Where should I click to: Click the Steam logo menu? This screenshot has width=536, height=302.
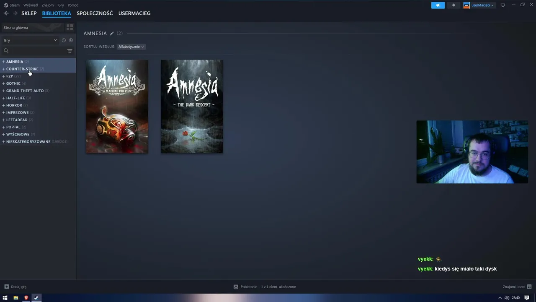coord(12,5)
